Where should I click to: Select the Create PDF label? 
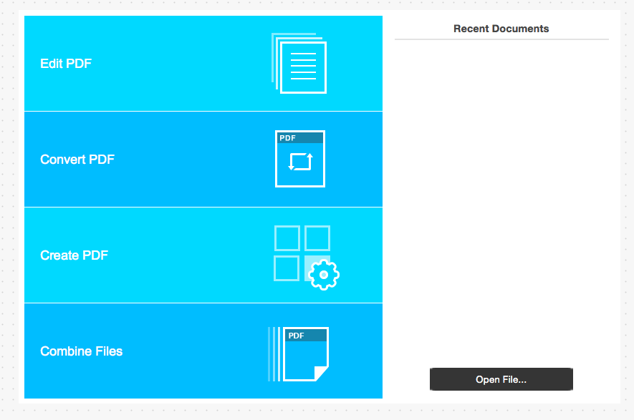click(x=74, y=255)
